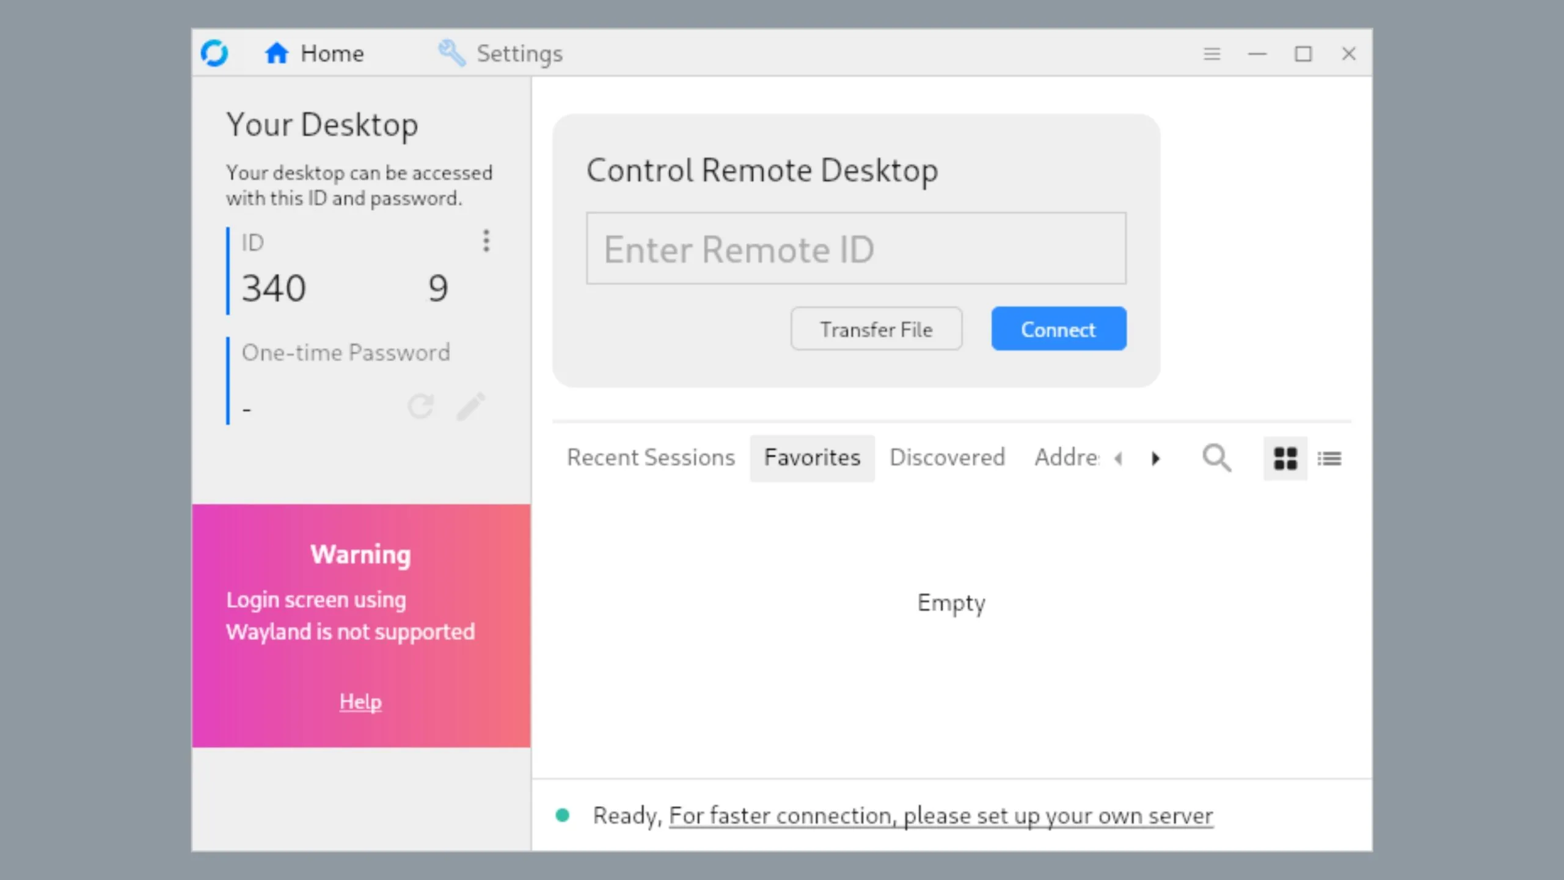Click the grid view layout icon
Image resolution: width=1564 pixels, height=880 pixels.
tap(1284, 458)
